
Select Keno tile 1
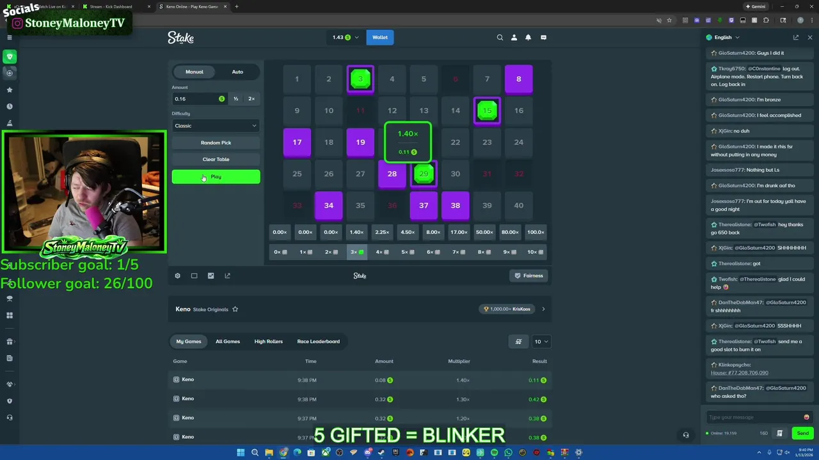pos(297,79)
